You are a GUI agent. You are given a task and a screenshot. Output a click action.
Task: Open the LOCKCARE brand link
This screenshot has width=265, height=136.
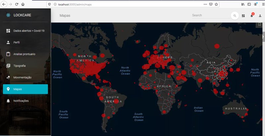(x=22, y=15)
